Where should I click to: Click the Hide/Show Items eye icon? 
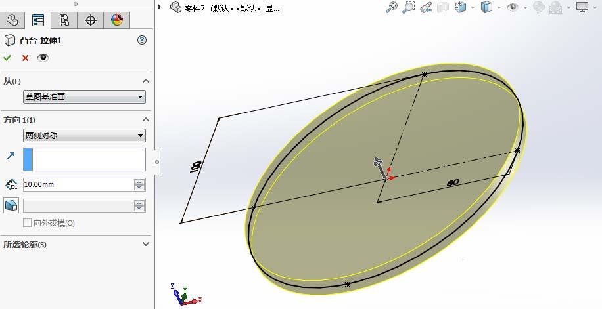(x=512, y=7)
